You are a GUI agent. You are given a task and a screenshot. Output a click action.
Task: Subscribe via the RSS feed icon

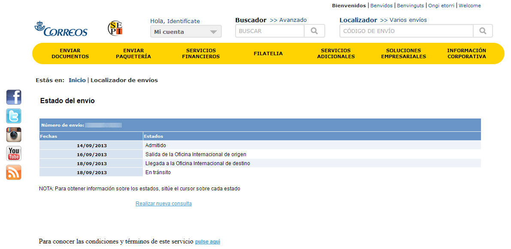click(x=13, y=172)
